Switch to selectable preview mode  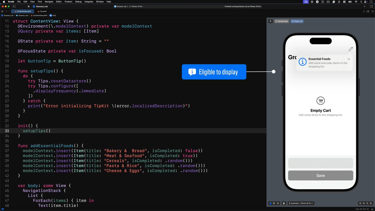click(274, 203)
